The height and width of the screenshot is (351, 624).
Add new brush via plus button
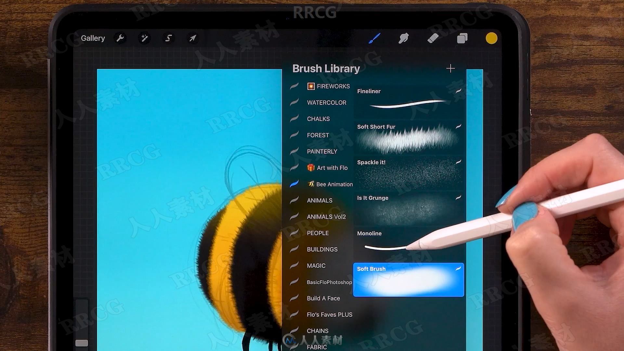point(450,69)
